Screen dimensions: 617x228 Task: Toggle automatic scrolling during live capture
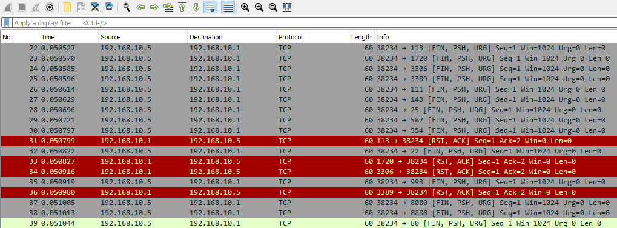211,7
